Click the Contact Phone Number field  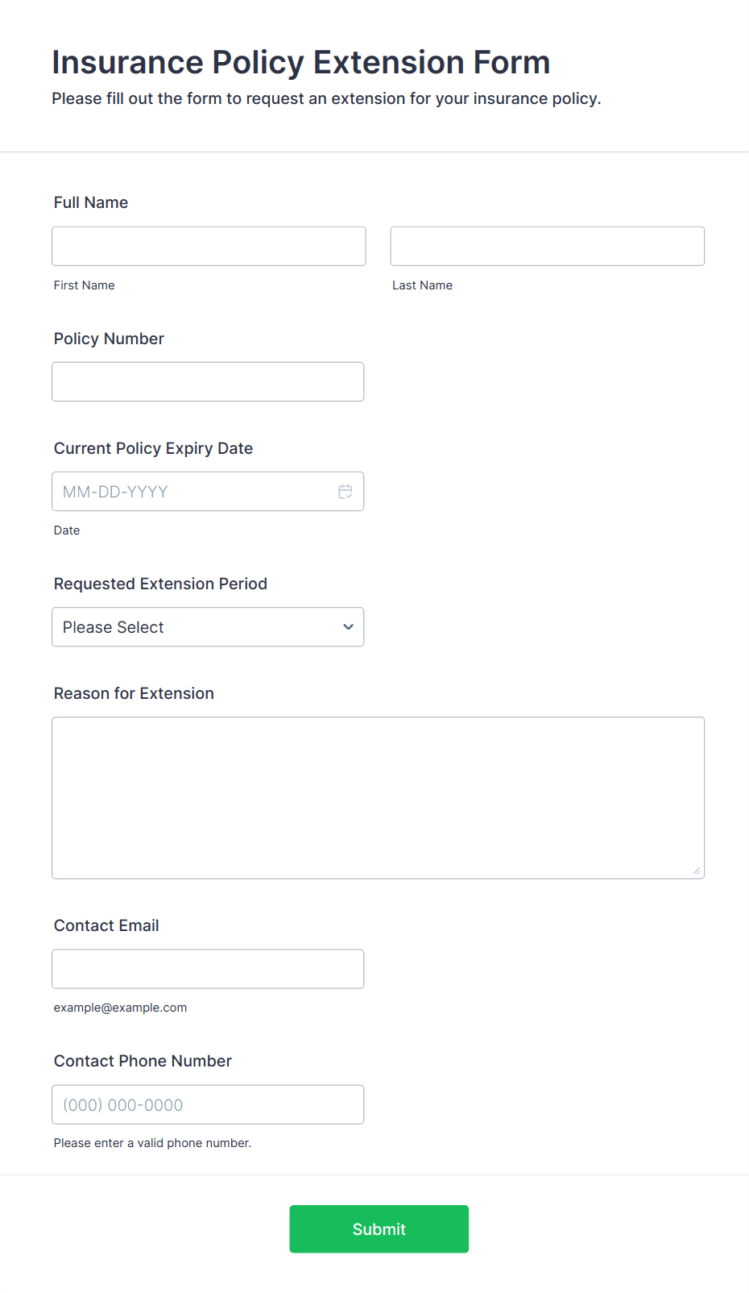208,1104
